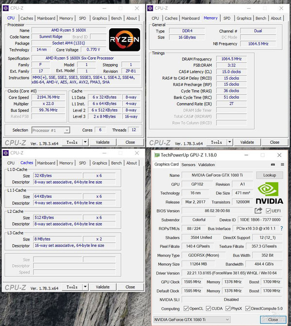The image size is (291, 326).
Task: Click the NVIDIA SLI Disabled field
Action: point(232,300)
